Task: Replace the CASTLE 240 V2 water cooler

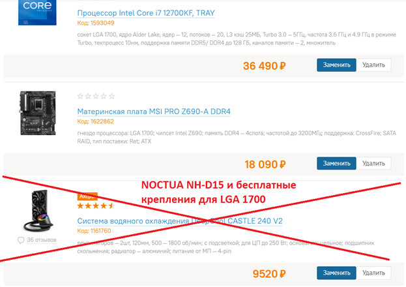Action: pos(336,273)
